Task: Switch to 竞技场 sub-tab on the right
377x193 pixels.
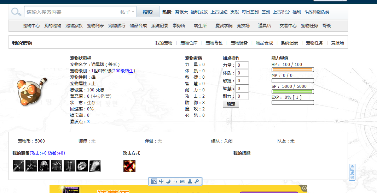Action: click(337, 43)
